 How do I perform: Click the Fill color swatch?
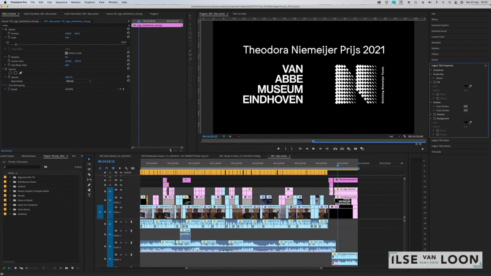coord(466,86)
